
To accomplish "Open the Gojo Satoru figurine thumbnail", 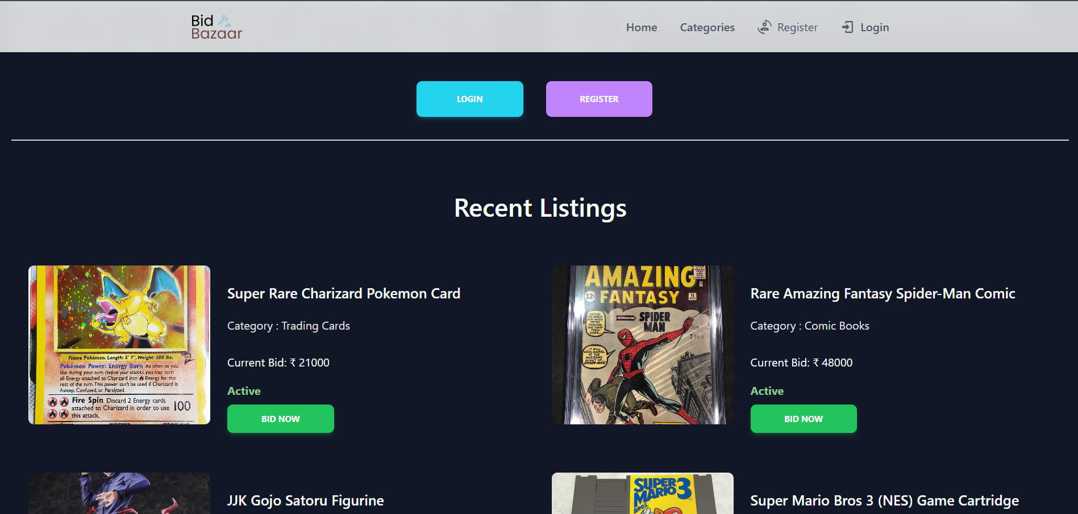I will [x=119, y=493].
